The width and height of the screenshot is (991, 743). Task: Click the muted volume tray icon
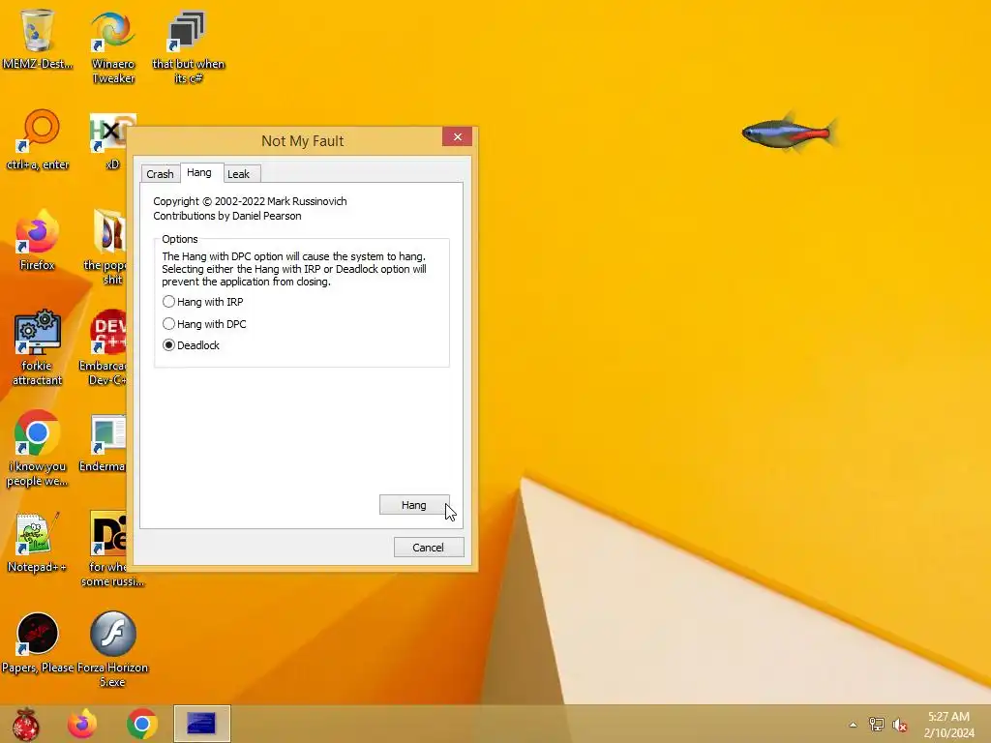tap(899, 725)
